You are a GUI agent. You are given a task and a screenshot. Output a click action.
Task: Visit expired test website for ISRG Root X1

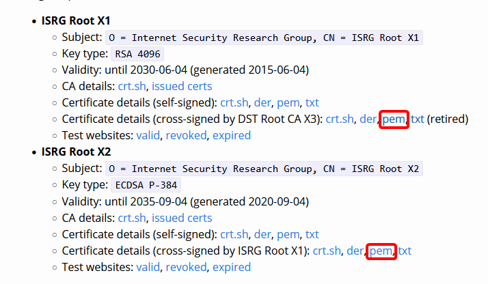pyautogui.click(x=232, y=135)
